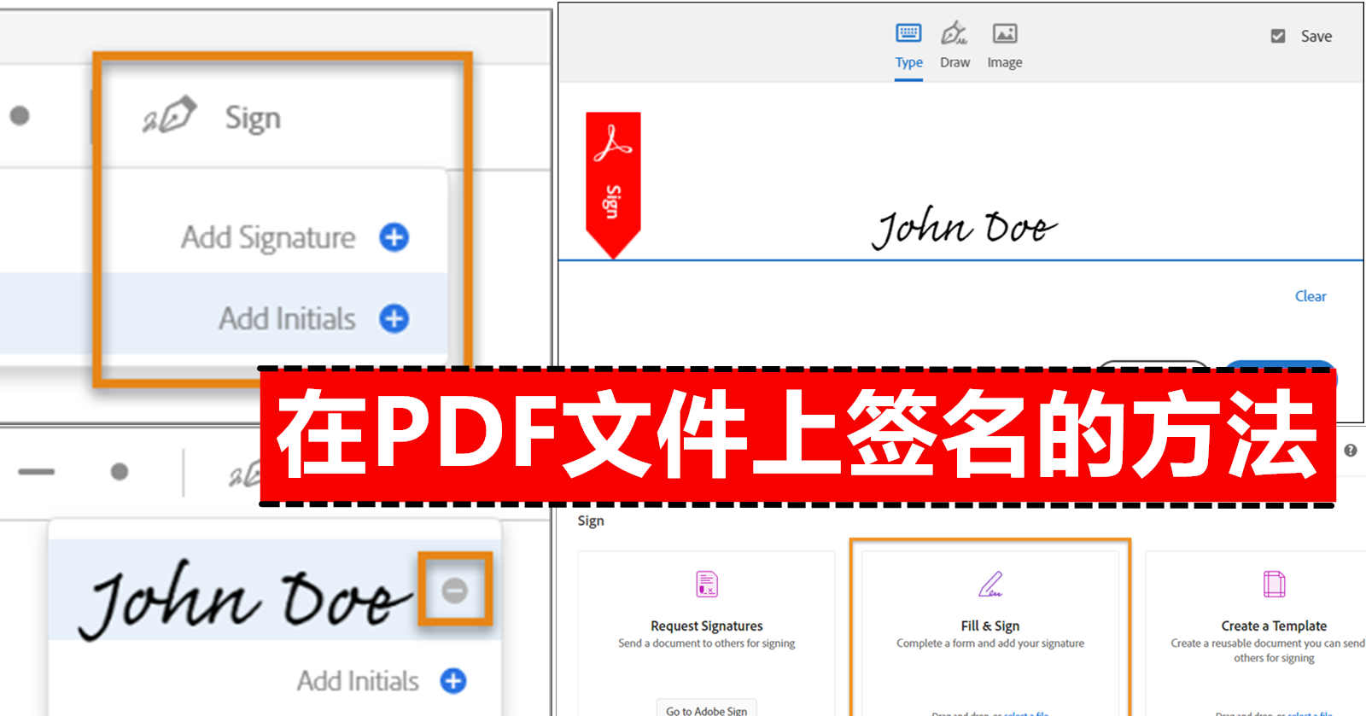Click the blue plus beside Add Signature
1366x716 pixels.
[394, 237]
